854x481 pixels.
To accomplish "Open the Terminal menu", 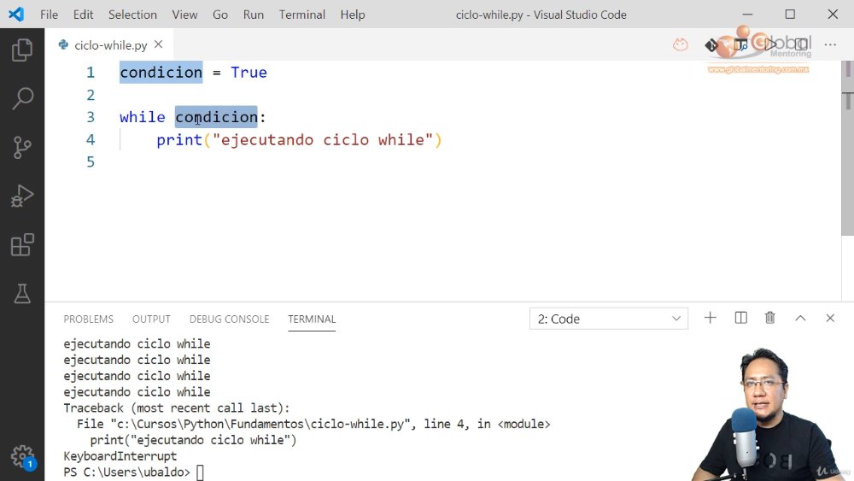I will point(301,15).
